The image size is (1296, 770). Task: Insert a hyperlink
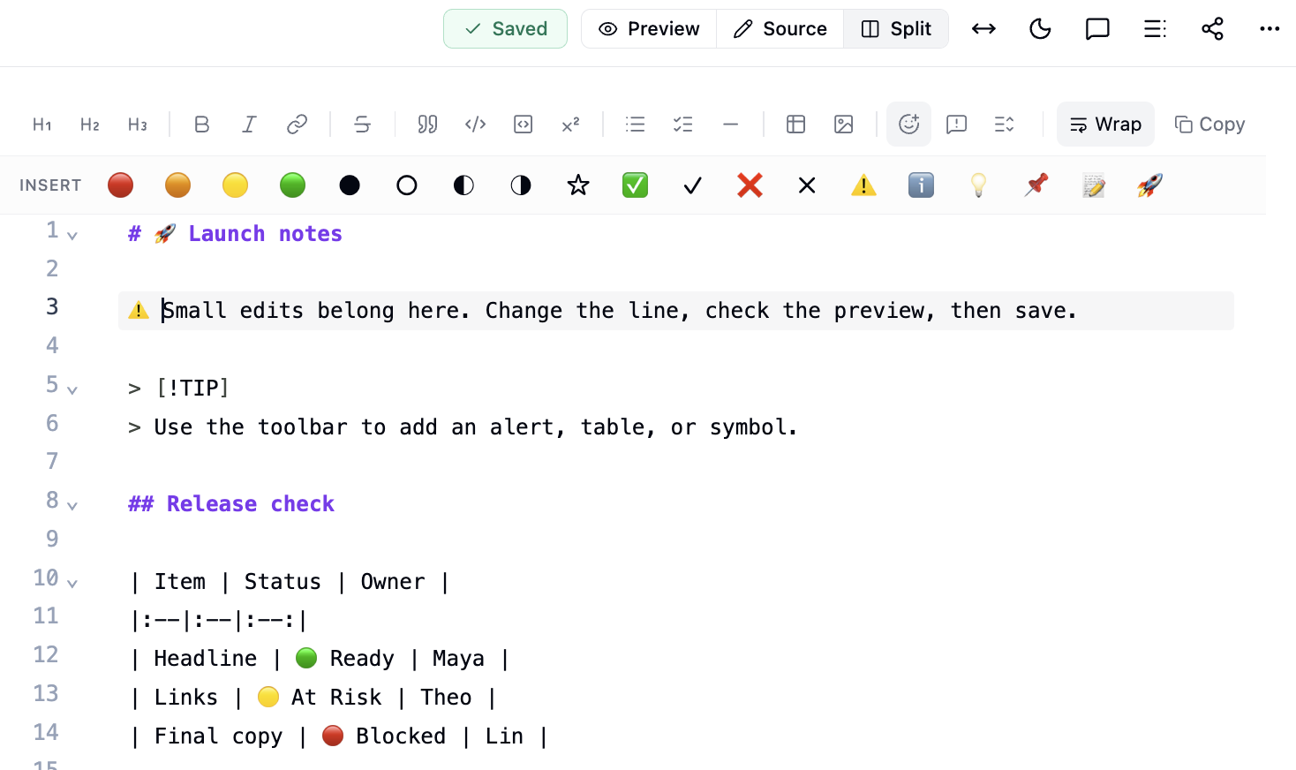[x=298, y=125]
